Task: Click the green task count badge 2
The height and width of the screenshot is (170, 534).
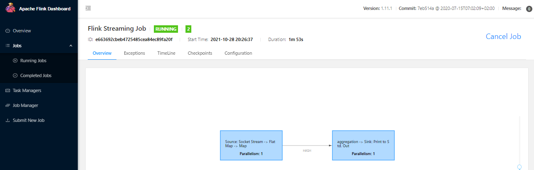Action: (x=188, y=29)
